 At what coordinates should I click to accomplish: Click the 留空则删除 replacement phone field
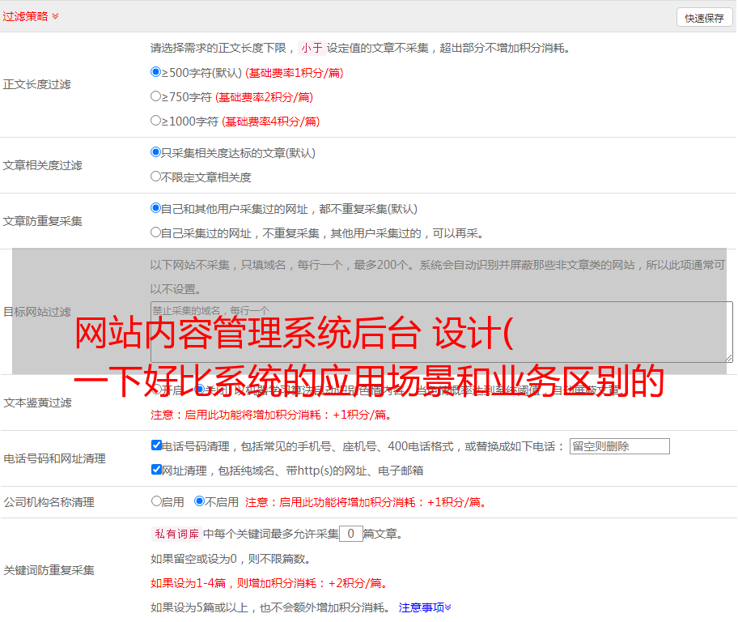(x=619, y=446)
